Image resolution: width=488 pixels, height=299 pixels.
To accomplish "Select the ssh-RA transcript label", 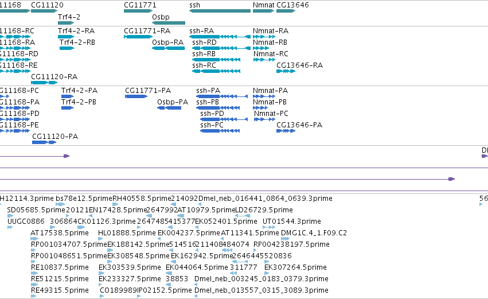I will pyautogui.click(x=201, y=31).
